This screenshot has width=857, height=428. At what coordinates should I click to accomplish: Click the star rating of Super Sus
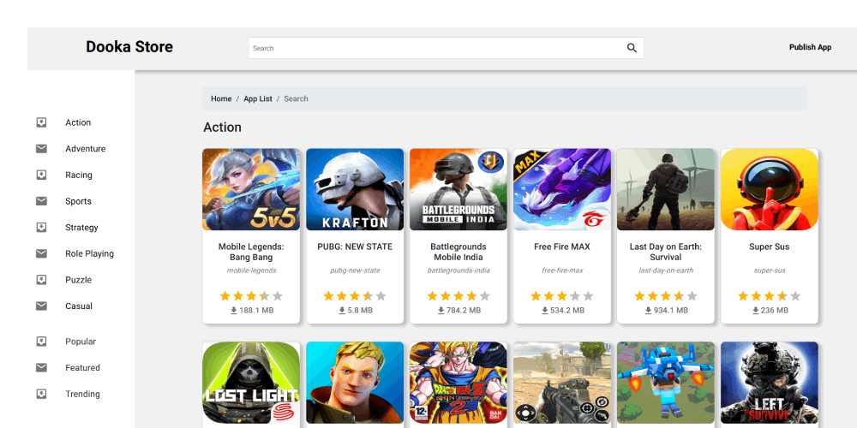coord(769,296)
